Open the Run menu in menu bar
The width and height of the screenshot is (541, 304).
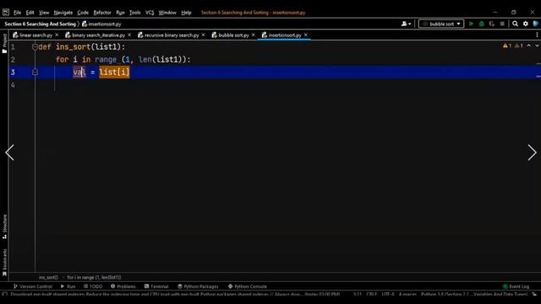click(x=120, y=13)
